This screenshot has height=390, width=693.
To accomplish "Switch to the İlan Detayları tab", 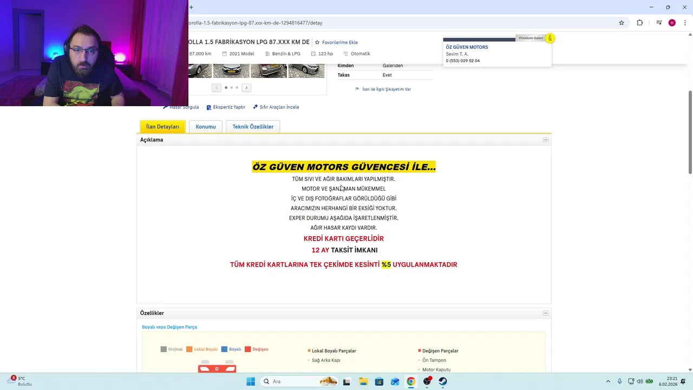I will pos(162,127).
